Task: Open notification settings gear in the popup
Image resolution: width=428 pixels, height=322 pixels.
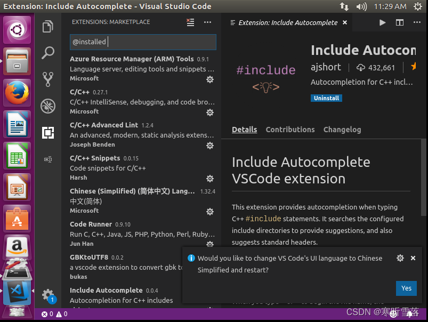Action: coord(400,258)
